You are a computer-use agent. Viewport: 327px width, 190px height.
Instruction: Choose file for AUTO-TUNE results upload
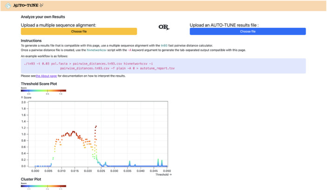coord(247,32)
